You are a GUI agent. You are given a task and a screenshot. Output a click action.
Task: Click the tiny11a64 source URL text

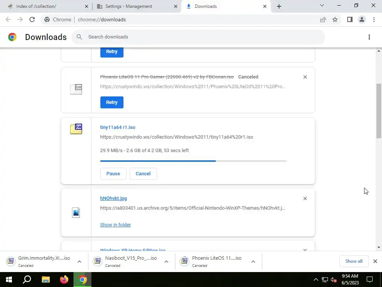click(176, 137)
